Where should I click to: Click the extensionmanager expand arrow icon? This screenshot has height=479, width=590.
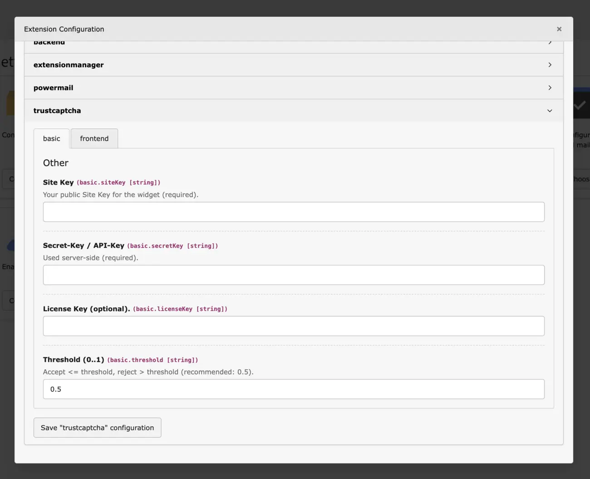(550, 64)
